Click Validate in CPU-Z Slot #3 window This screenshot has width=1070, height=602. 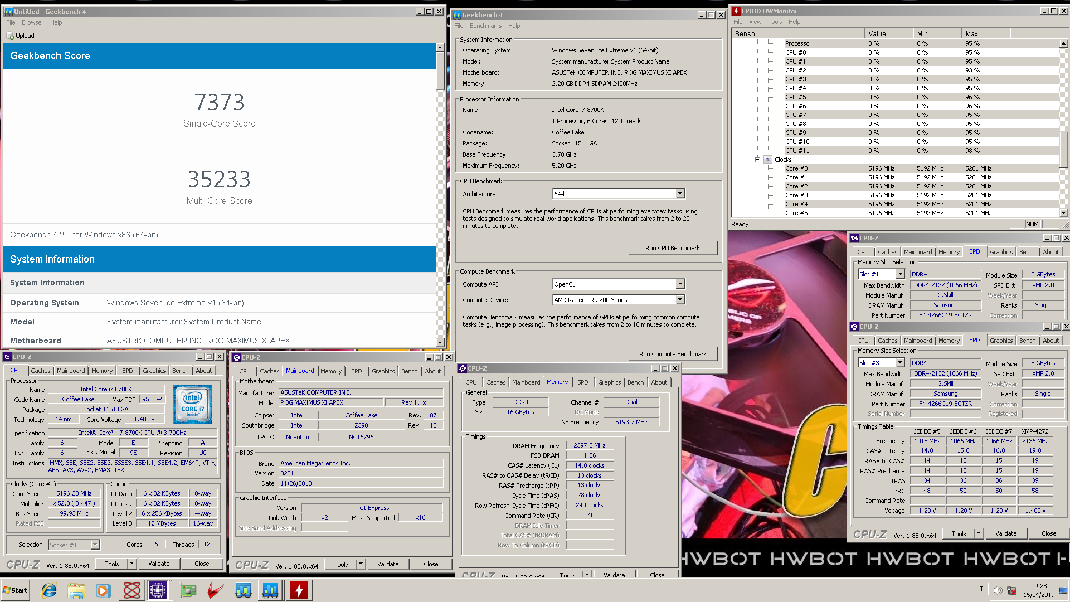1006,533
